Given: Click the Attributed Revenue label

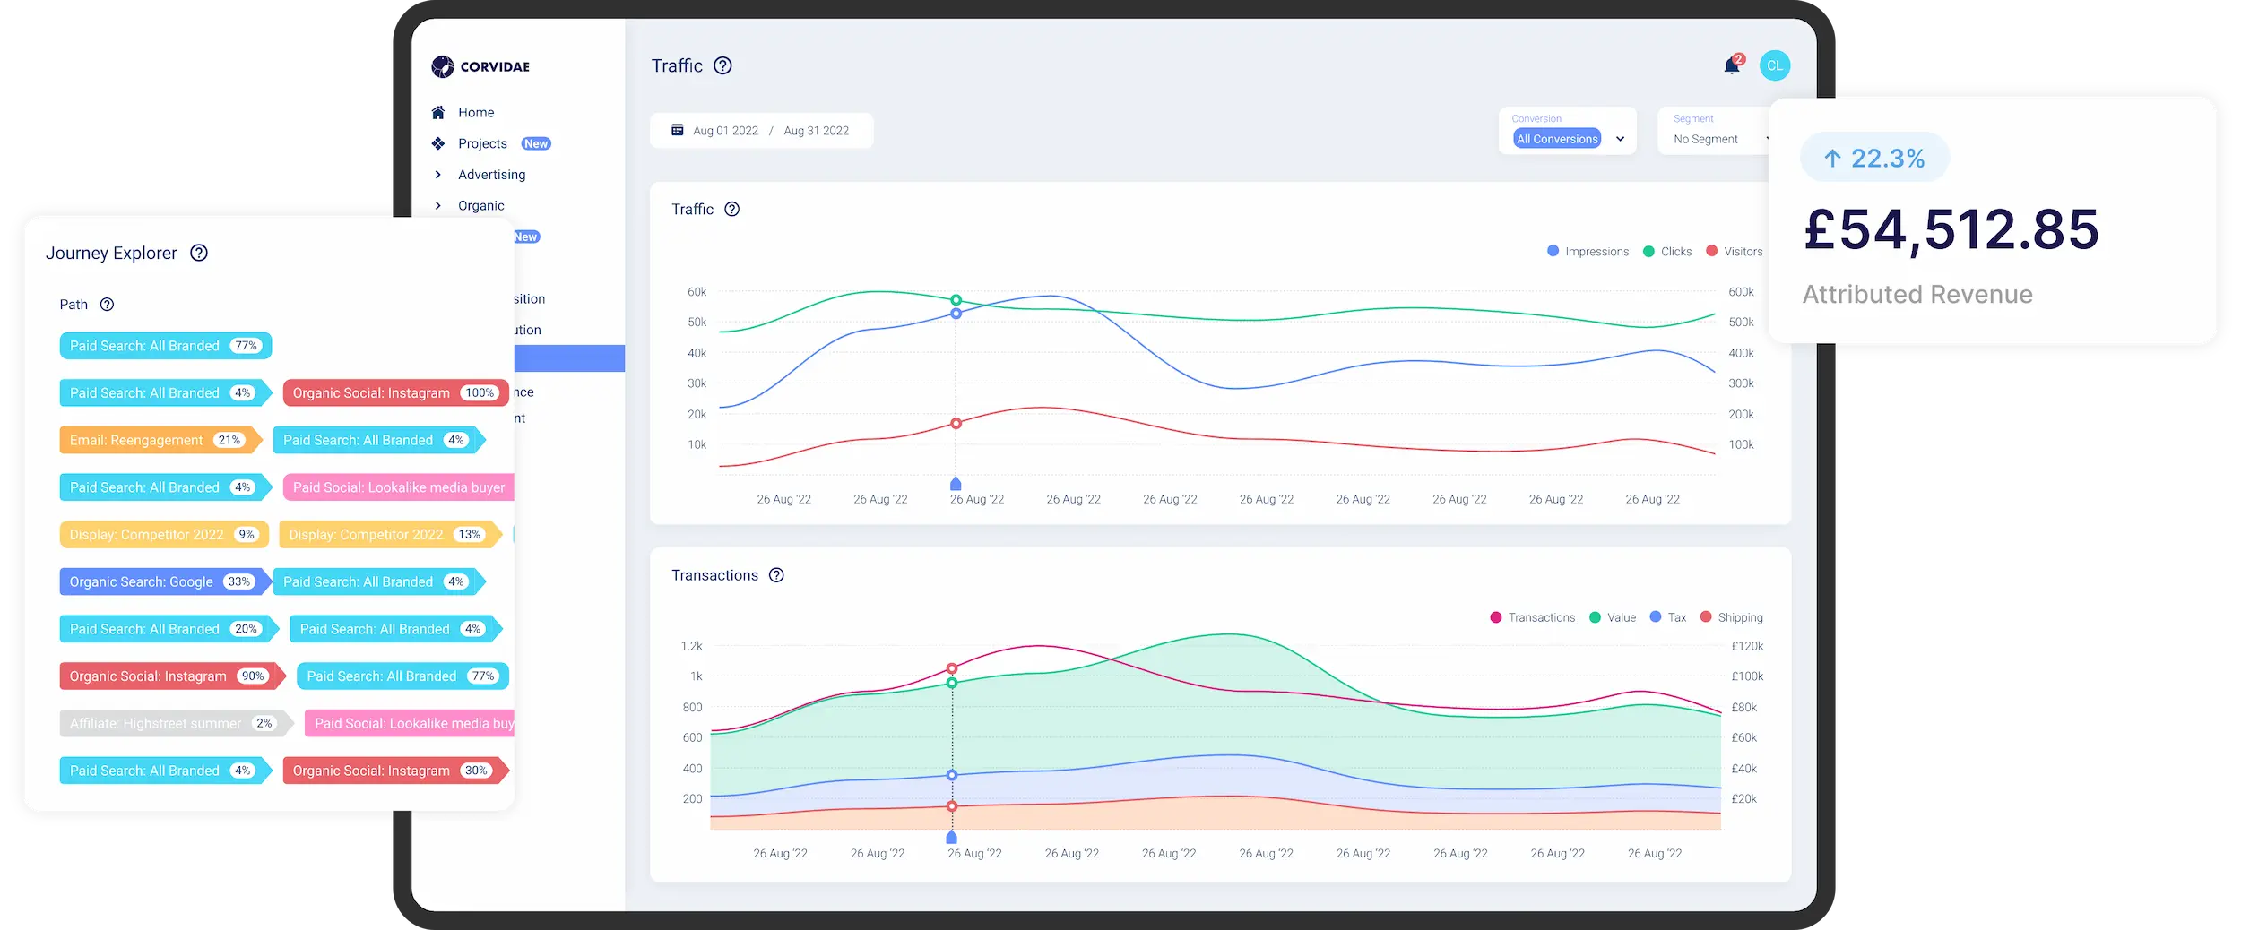Looking at the screenshot, I should click(x=1917, y=295).
